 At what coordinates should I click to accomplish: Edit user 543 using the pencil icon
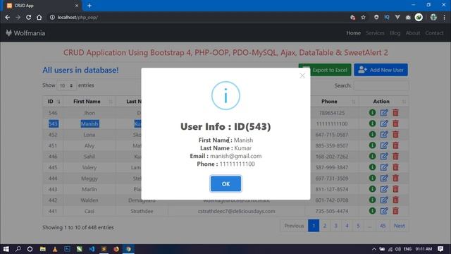[384, 123]
